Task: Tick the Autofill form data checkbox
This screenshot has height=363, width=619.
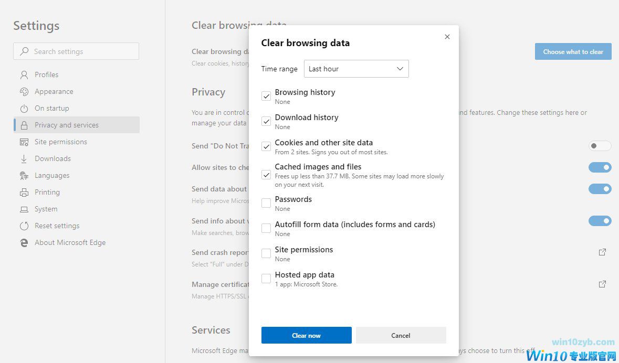Action: pos(266,228)
